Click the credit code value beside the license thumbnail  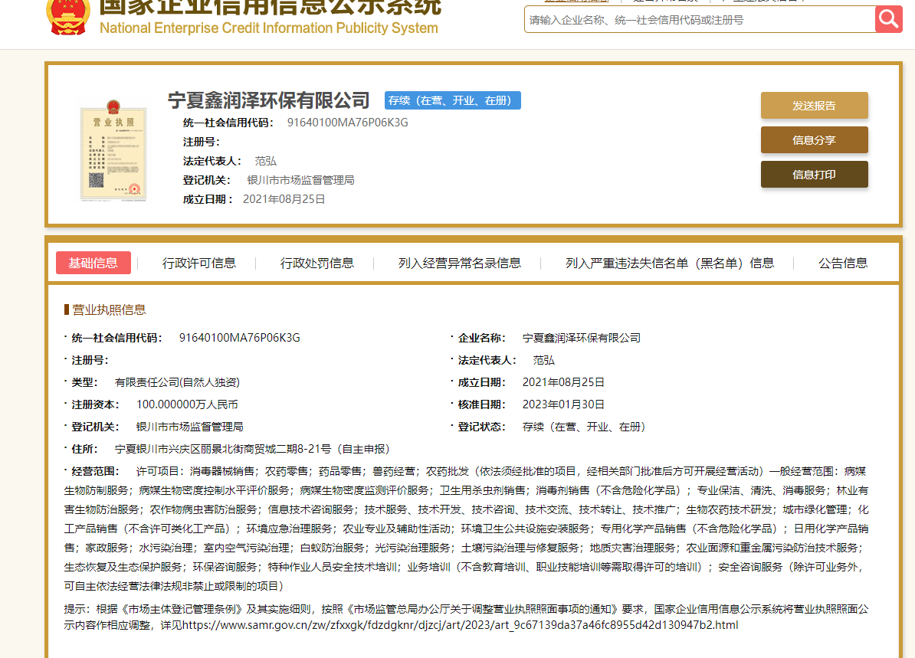click(x=348, y=123)
